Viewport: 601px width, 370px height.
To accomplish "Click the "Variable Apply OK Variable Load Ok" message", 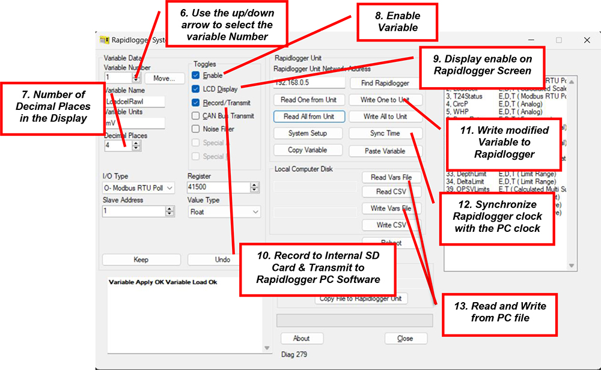I will click(x=163, y=282).
